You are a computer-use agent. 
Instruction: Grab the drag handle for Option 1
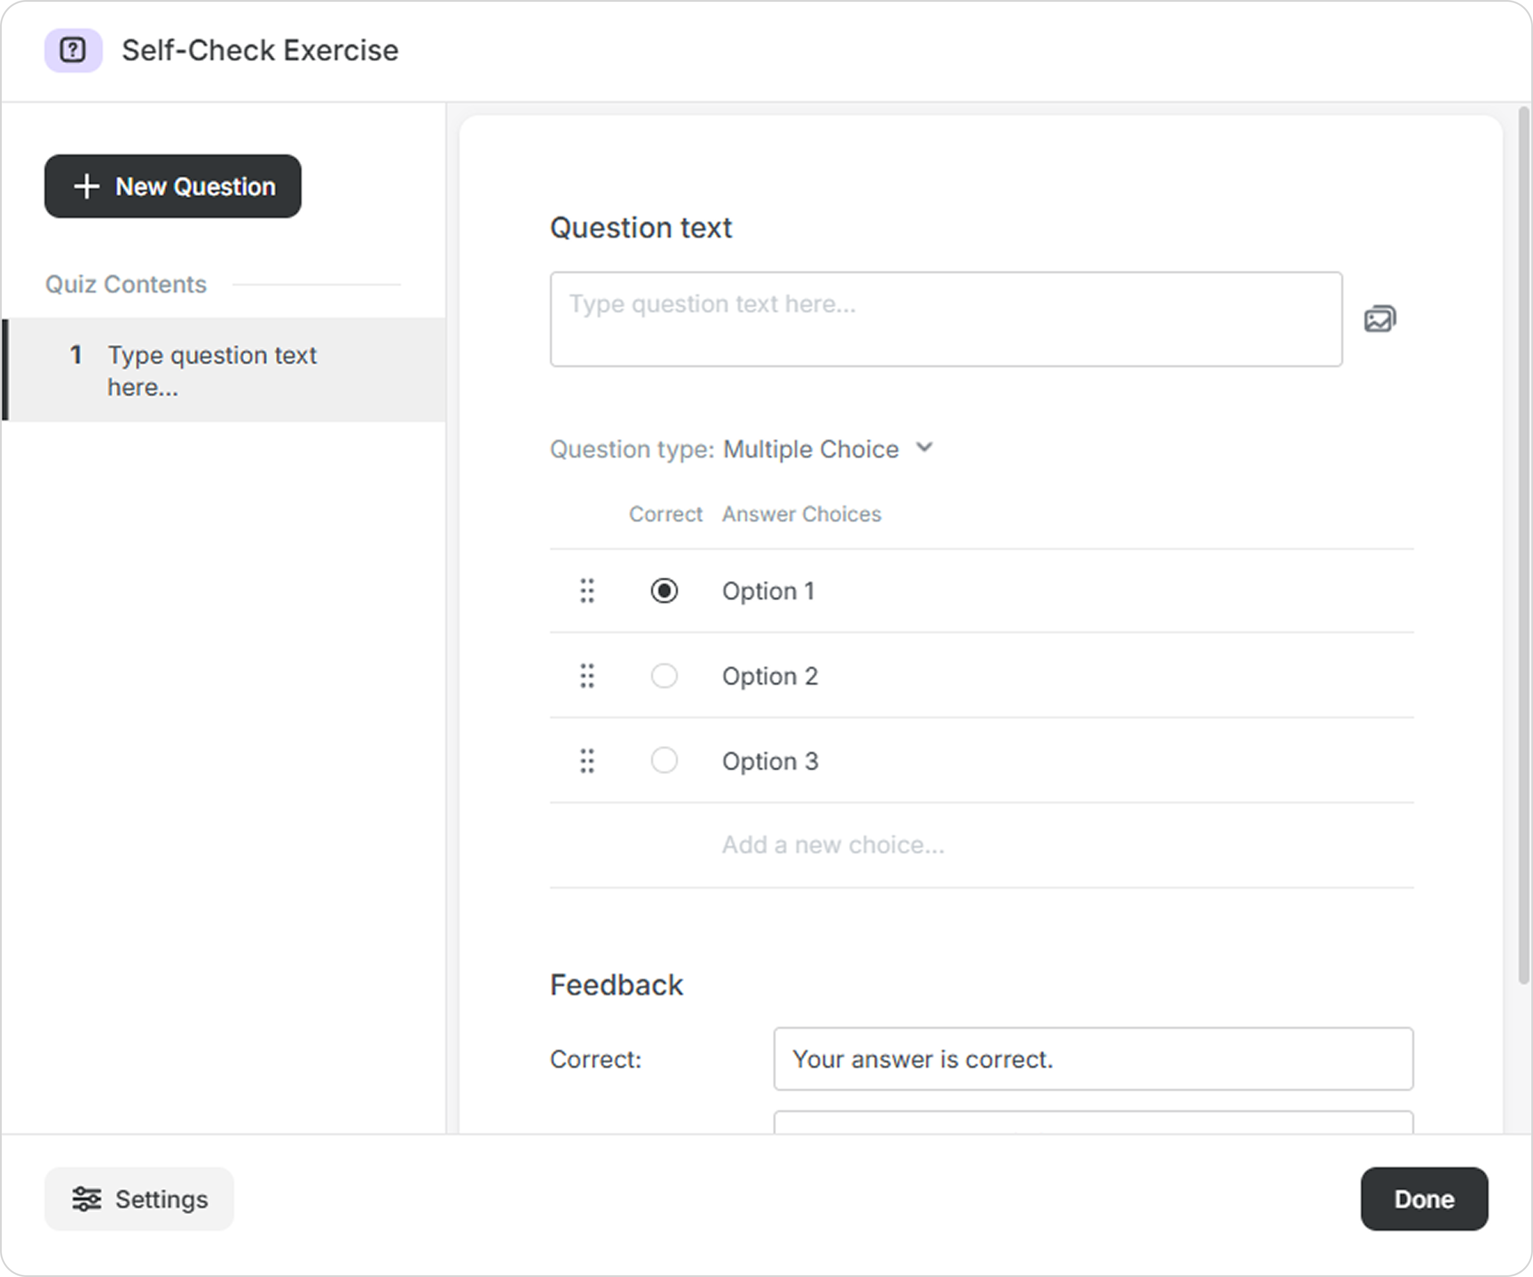click(587, 590)
